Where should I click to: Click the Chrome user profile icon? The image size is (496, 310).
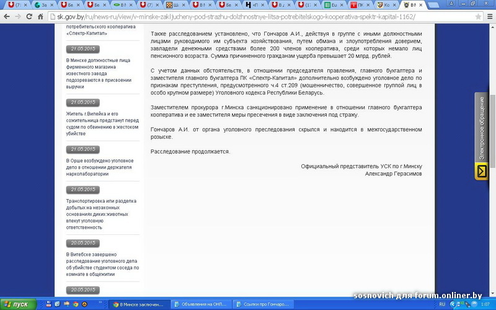[451, 3]
